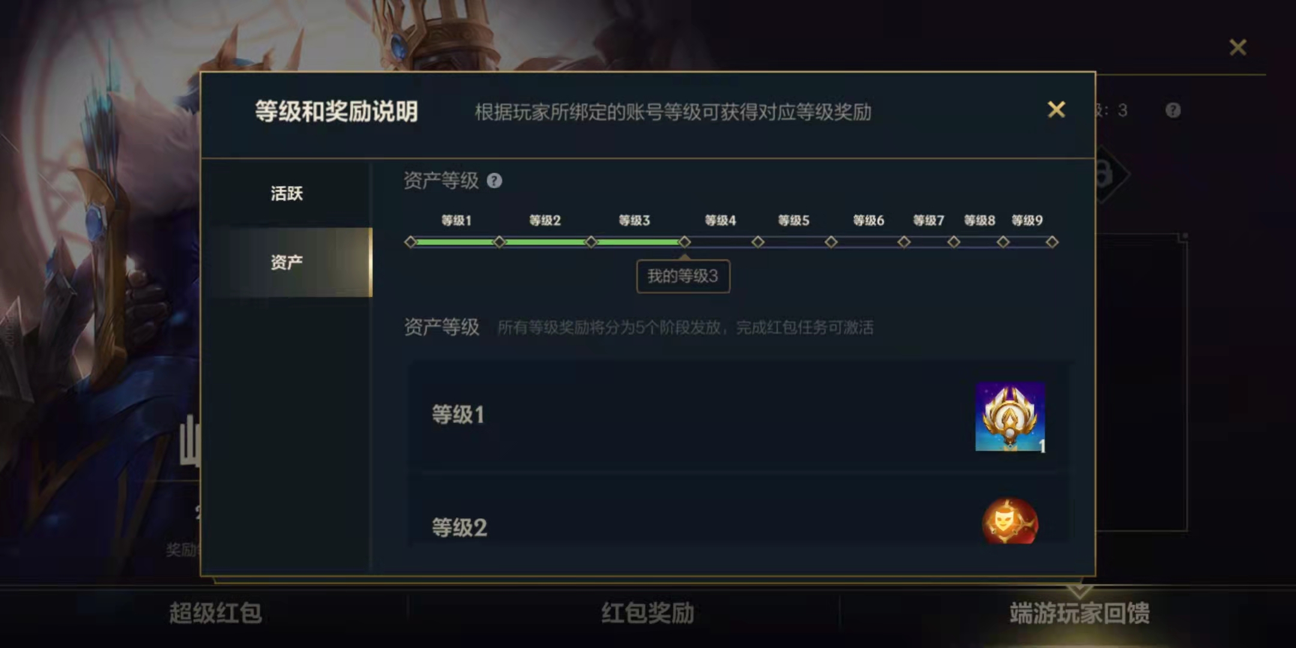The height and width of the screenshot is (648, 1296).
Task: Click the 等级5 diamond node
Action: pyautogui.click(x=831, y=242)
